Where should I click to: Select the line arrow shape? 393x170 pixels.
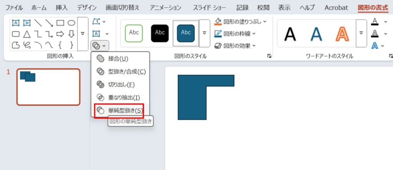point(49,23)
